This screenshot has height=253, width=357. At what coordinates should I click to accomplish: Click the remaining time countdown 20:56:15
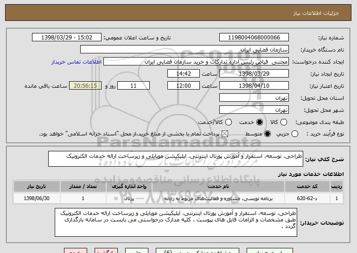pos(85,86)
